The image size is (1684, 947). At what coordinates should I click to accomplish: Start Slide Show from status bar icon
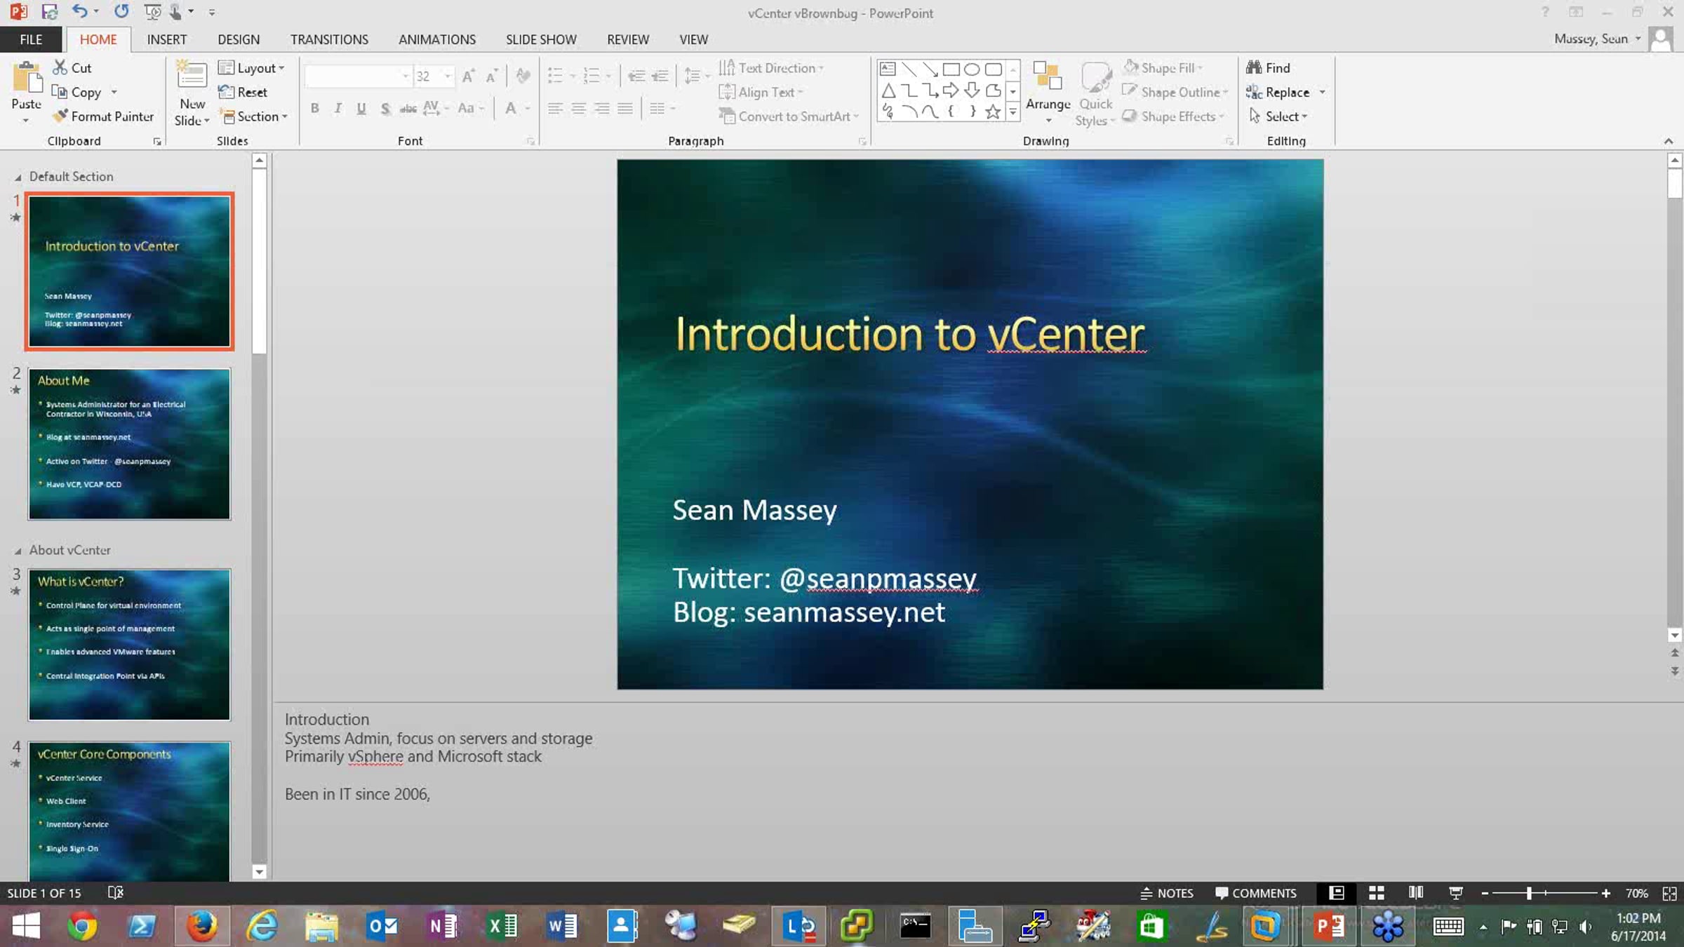[x=1456, y=893]
